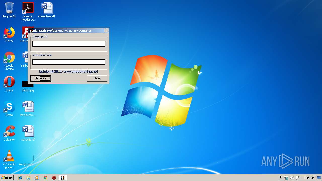322x181 pixels.
Task: Select the ifauto.jpg file icon
Action: [28, 86]
